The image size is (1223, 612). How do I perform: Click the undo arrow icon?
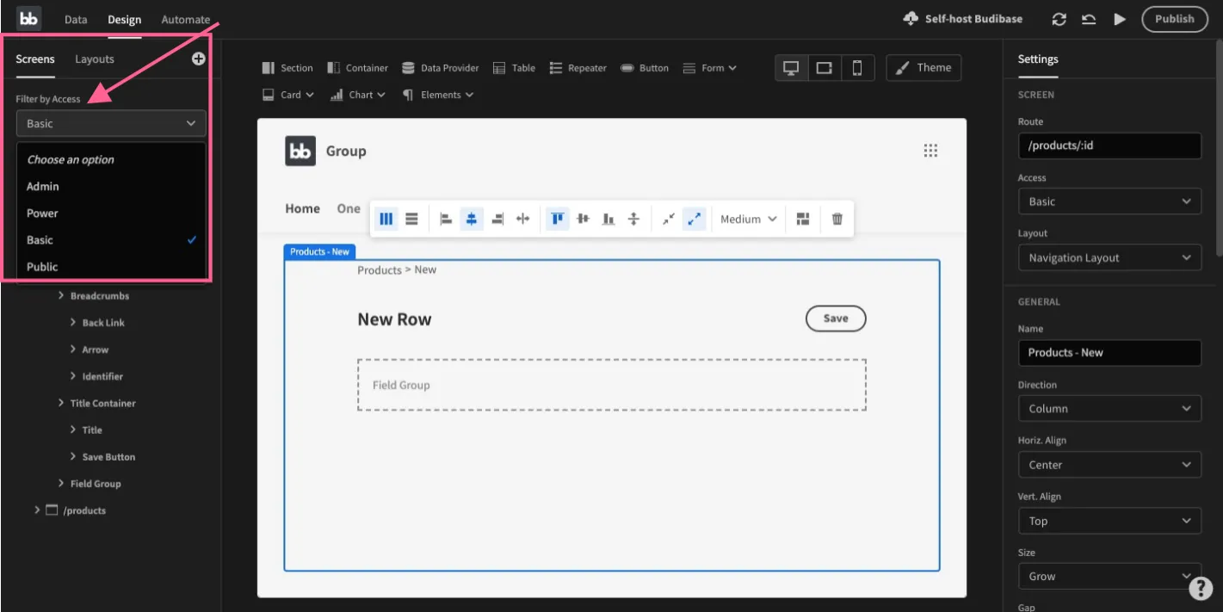click(1089, 19)
